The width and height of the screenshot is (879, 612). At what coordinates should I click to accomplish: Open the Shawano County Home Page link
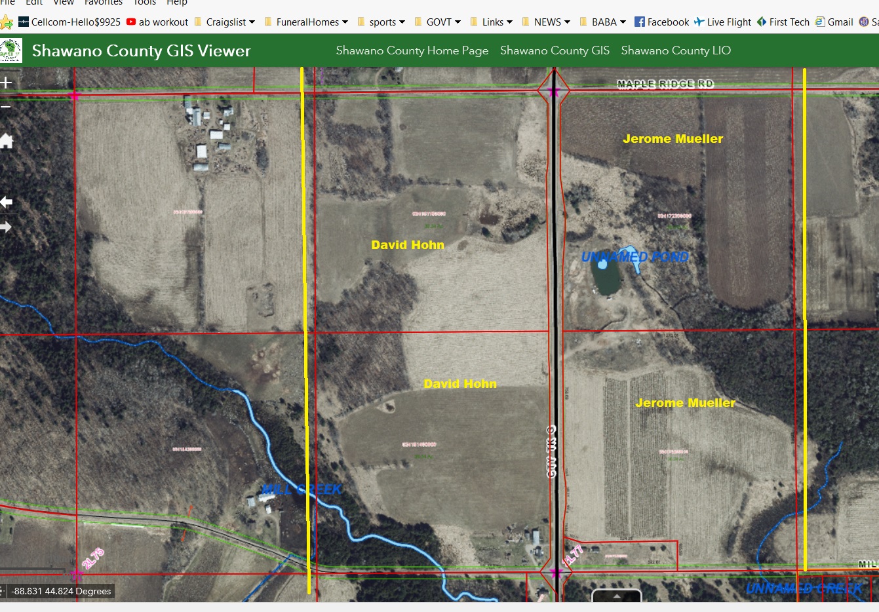coord(412,50)
